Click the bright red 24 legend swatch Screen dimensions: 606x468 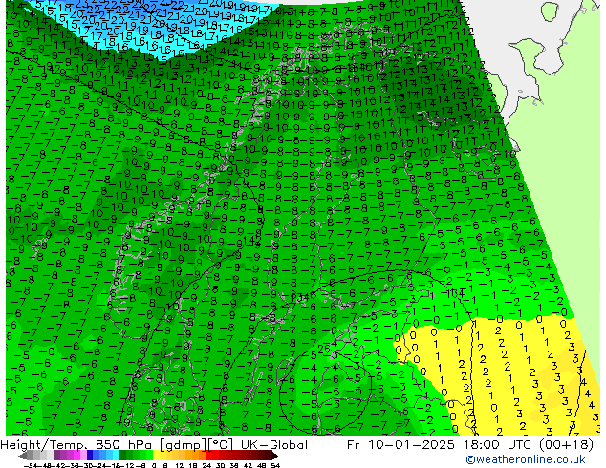coord(209,455)
